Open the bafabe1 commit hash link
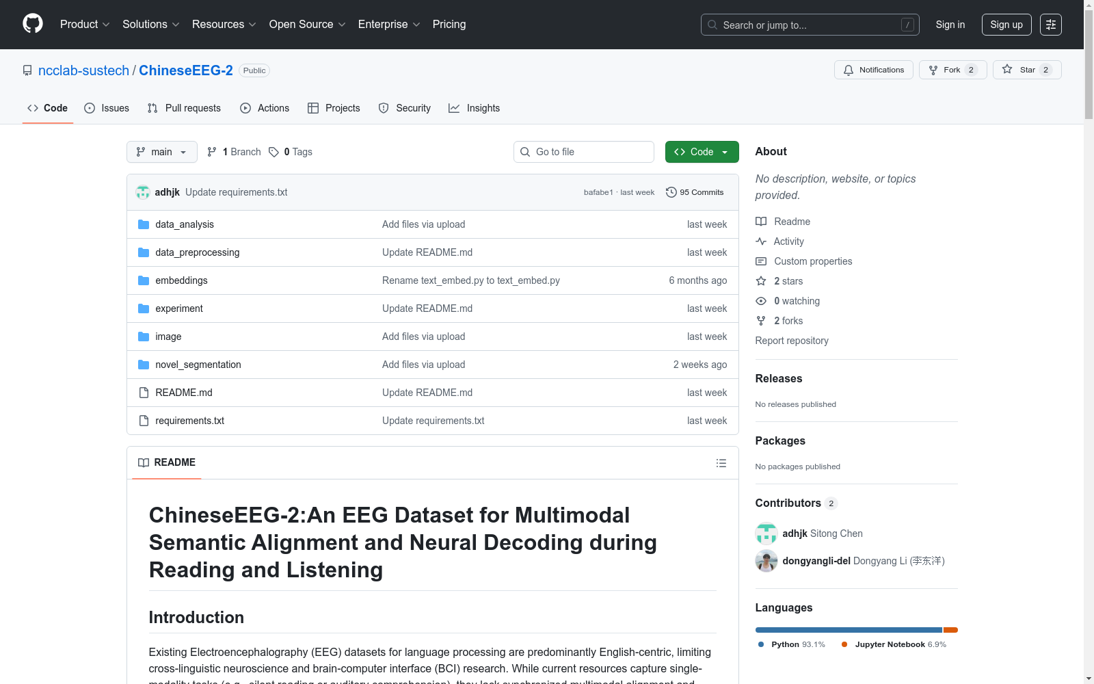The image size is (1094, 684). click(598, 192)
